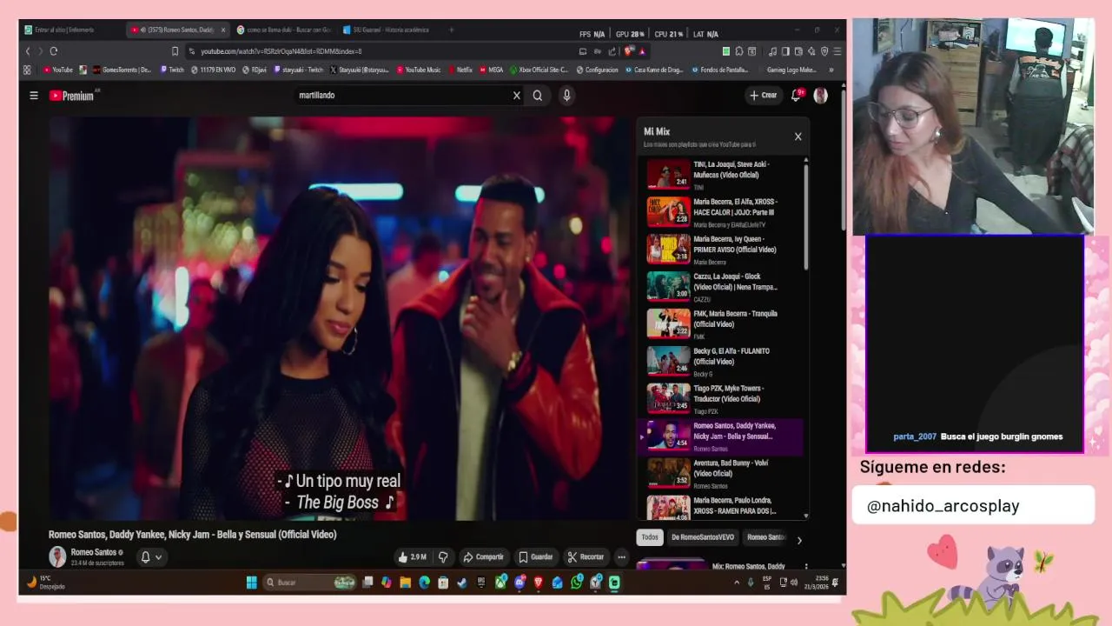This screenshot has width=1112, height=626.
Task: Start voice search with the microphone icon
Action: click(x=566, y=96)
